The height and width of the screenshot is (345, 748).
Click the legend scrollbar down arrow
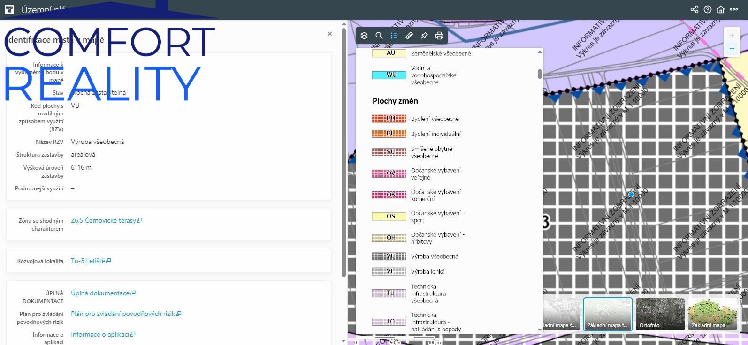click(540, 330)
